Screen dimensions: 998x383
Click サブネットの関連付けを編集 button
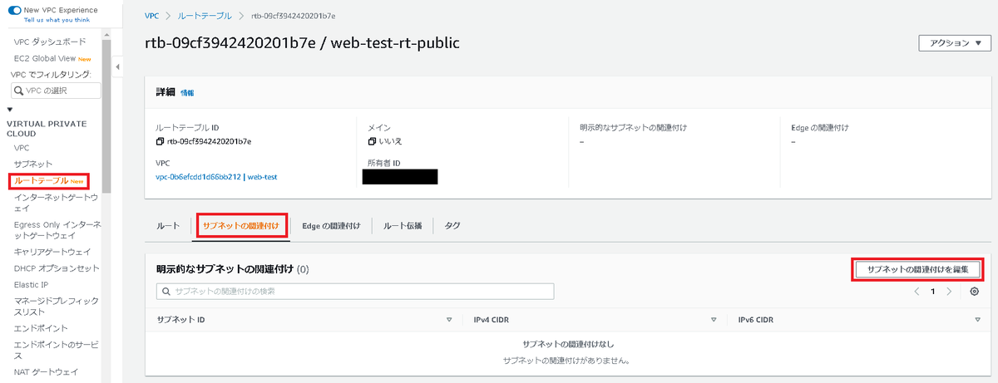click(917, 269)
